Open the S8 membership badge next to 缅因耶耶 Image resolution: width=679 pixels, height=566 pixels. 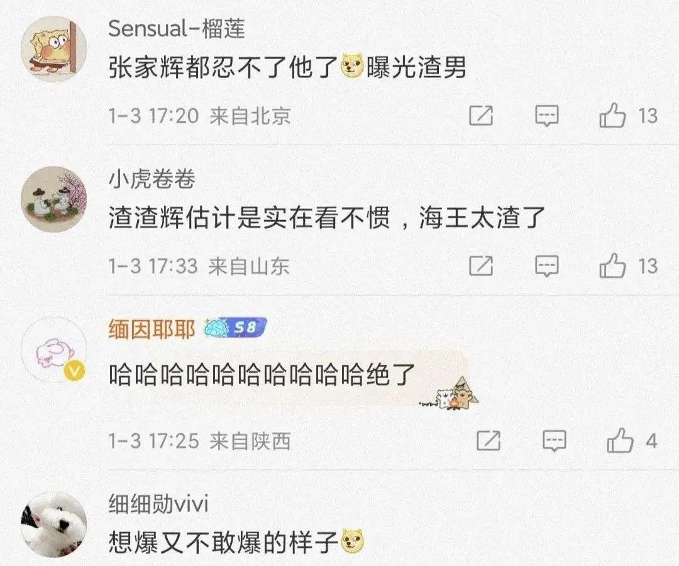[x=235, y=328]
